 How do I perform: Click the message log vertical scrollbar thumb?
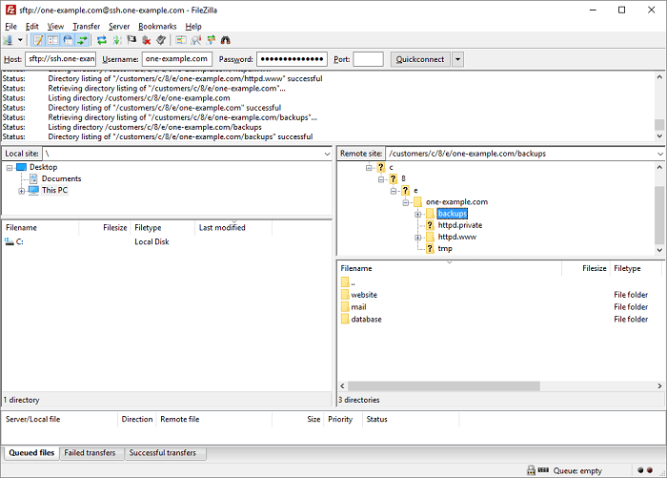[659, 124]
